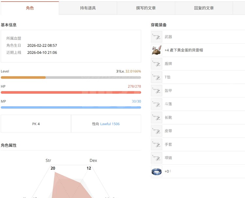Open the 撰写的文章 tab
The image size is (245, 198).
coord(146,8)
